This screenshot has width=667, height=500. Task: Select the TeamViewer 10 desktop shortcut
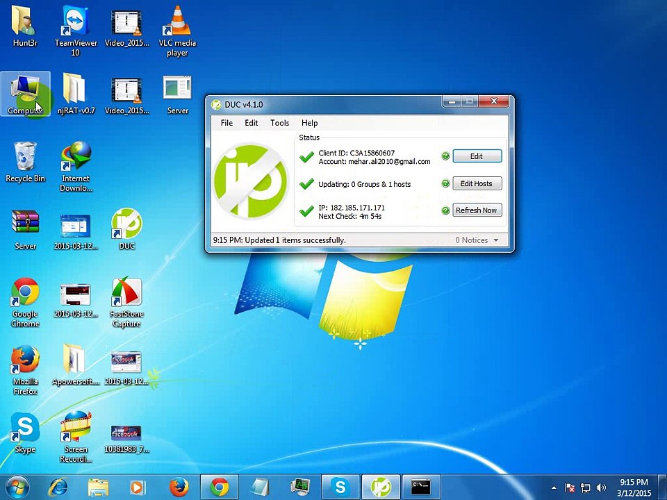[x=76, y=31]
